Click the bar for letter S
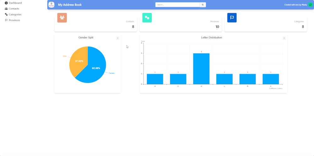 pyautogui.click(x=271, y=79)
